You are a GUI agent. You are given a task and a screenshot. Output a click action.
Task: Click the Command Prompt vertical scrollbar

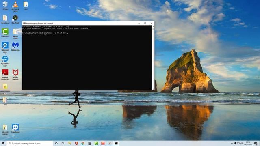click(x=153, y=58)
